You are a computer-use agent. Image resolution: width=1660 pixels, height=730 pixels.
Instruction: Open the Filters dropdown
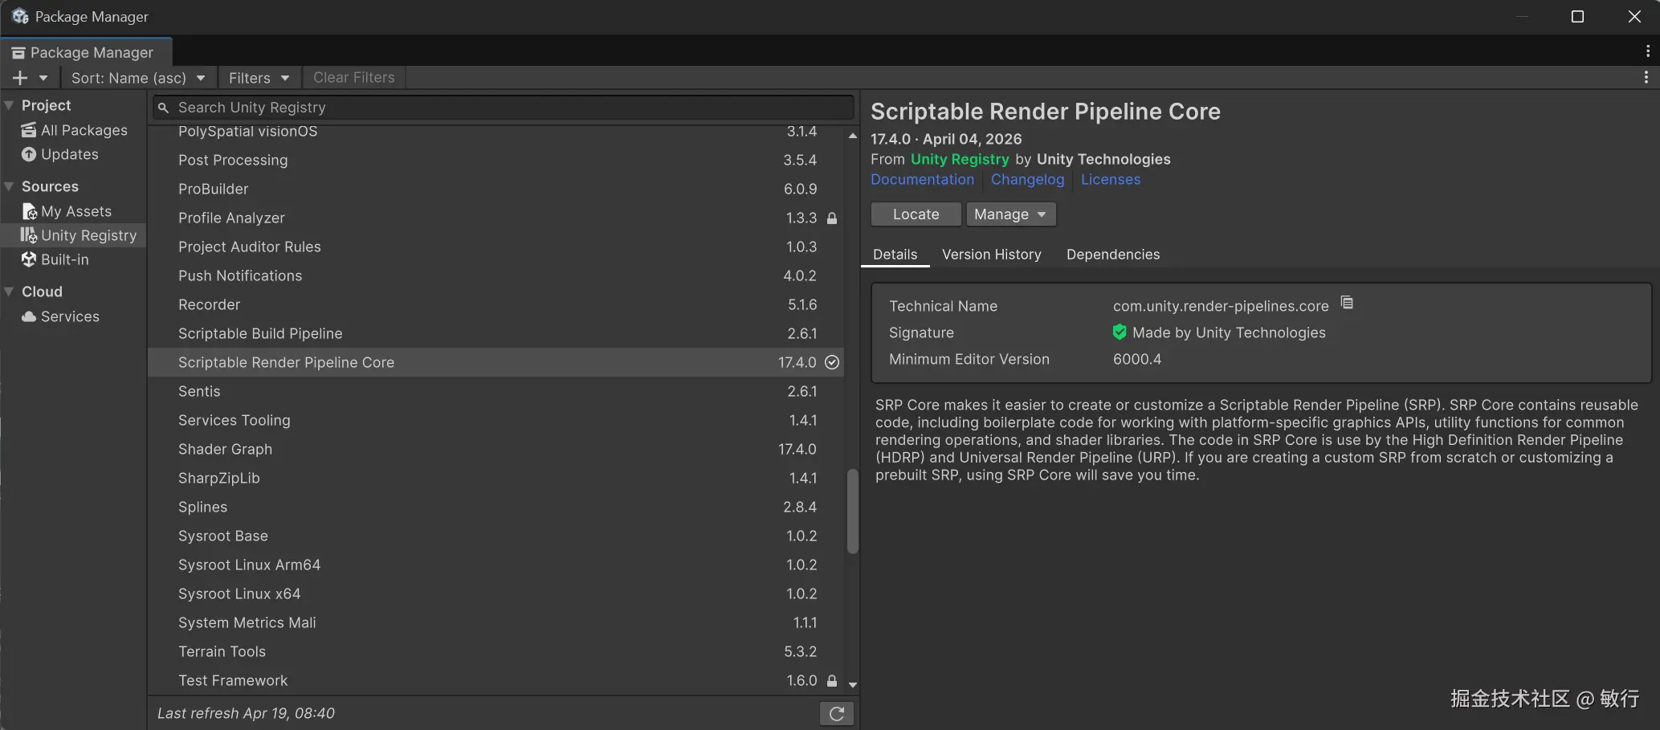coord(259,78)
